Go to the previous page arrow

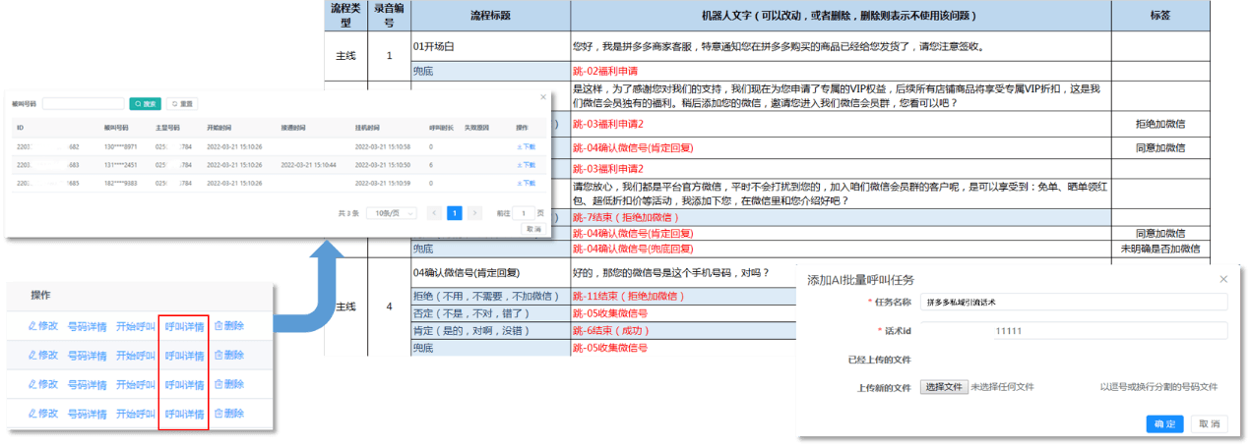[434, 213]
